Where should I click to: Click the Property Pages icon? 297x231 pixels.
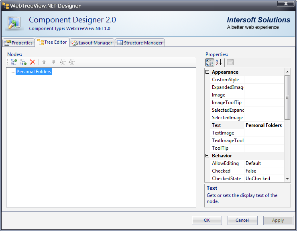tap(230, 62)
